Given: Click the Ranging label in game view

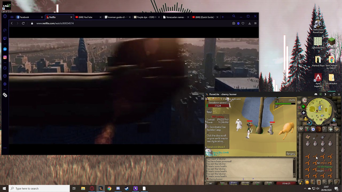Looking at the screenshot, I should (x=291, y=154).
